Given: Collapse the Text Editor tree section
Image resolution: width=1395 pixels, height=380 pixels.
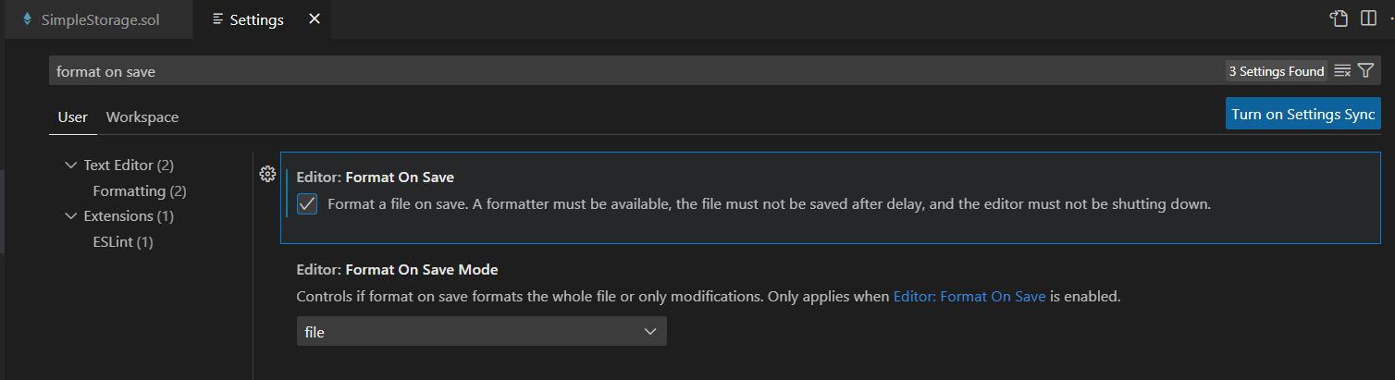Looking at the screenshot, I should coord(71,165).
